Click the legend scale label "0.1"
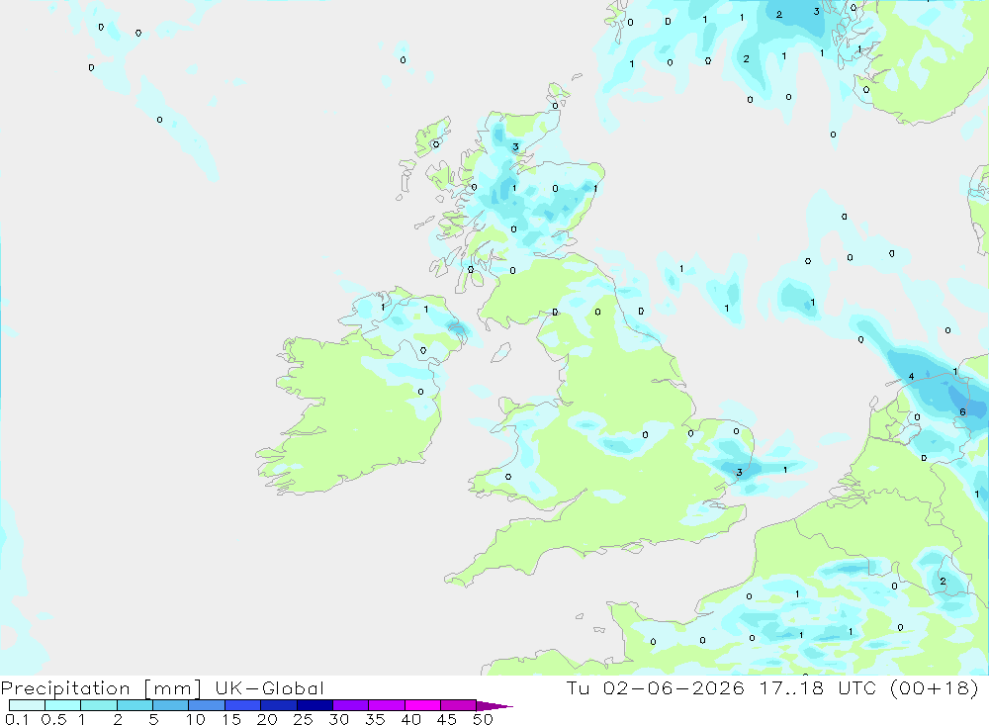The width and height of the screenshot is (989, 725). [17, 719]
